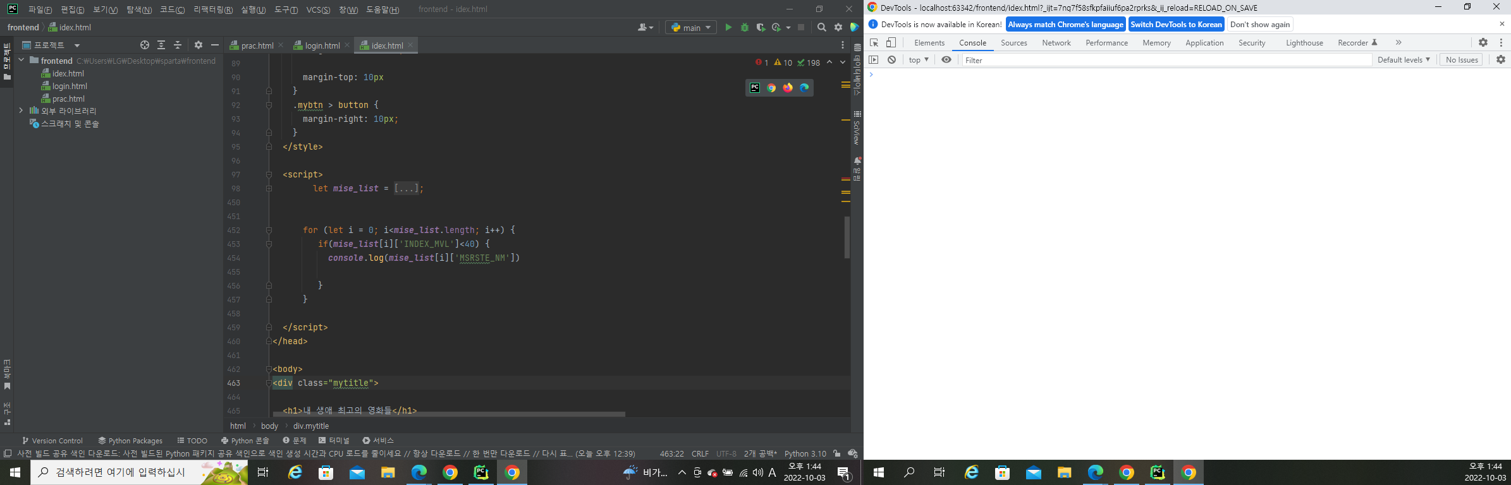
Task: Switch to prac.html editor tab
Action: pos(256,45)
